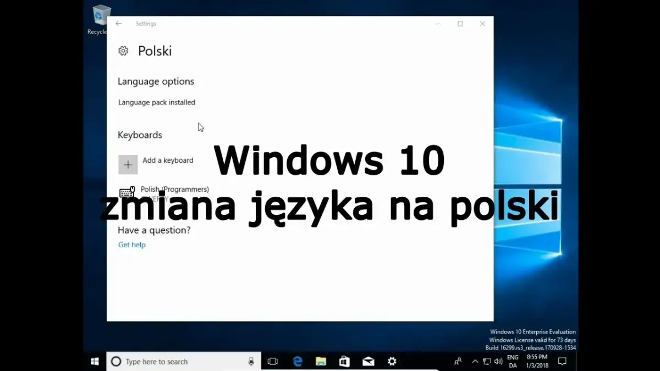
Task: Open Task View
Action: [272, 361]
